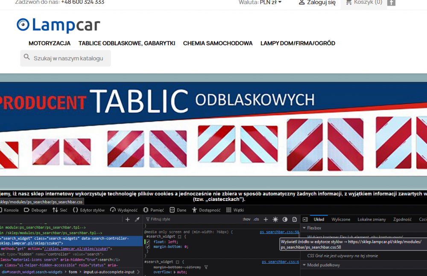
Task: Toggle dark color scheme simulation moon icon
Action: pyautogui.click(x=285, y=219)
